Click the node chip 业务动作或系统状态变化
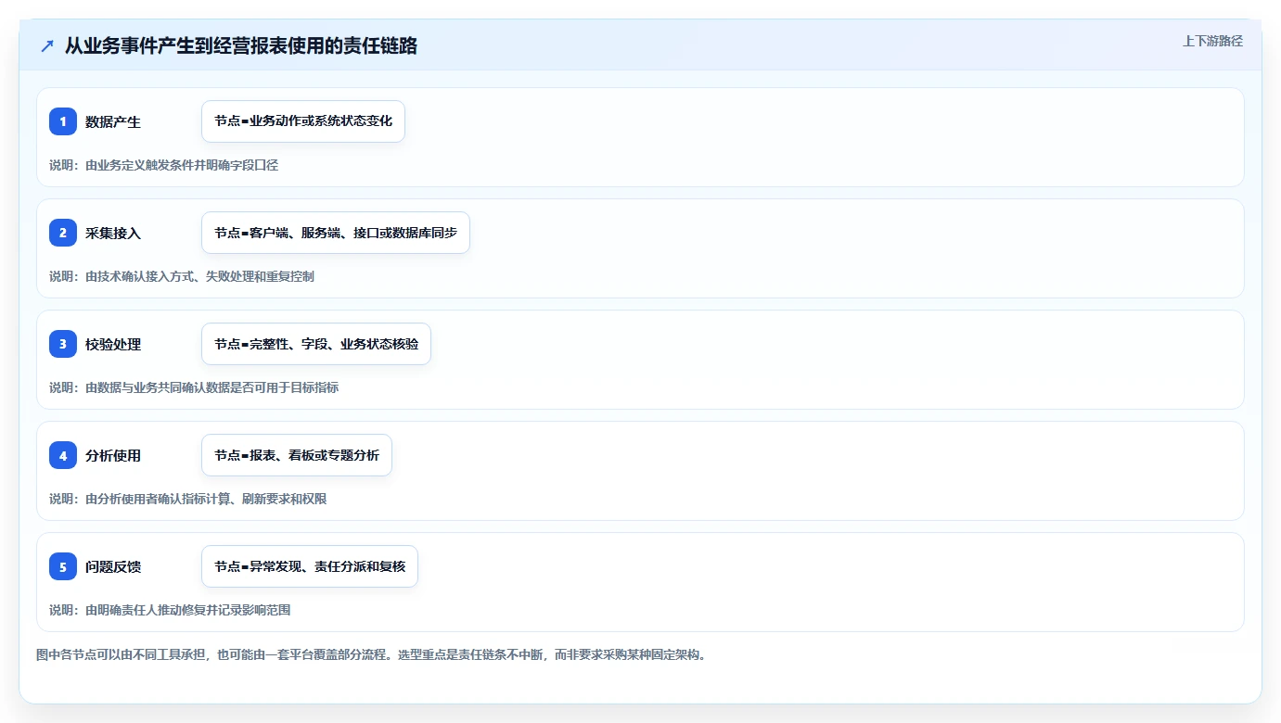 303,121
